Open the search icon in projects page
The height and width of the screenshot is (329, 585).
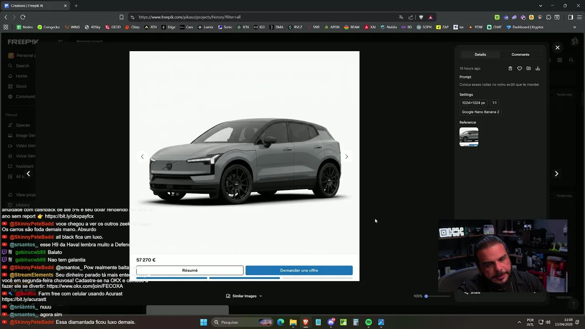pyautogui.click(x=571, y=60)
